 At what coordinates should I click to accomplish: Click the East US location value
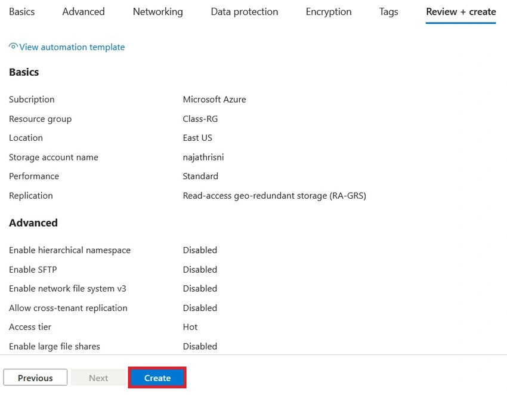[x=197, y=138]
